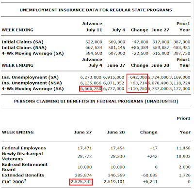
Task: Select the Initial Claims (SA) row label
Action: pos(22,42)
